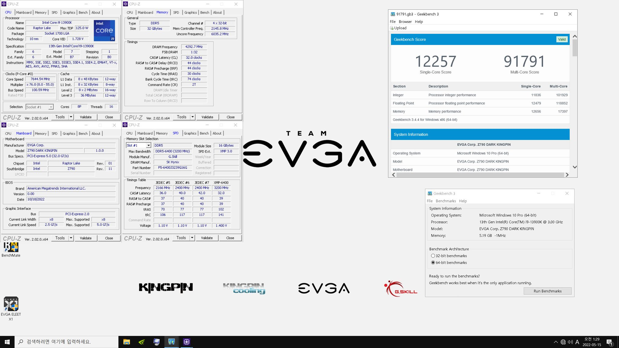The image size is (619, 348).
Task: Open Benchmarks menu in Geekbench 3
Action: 446,201
